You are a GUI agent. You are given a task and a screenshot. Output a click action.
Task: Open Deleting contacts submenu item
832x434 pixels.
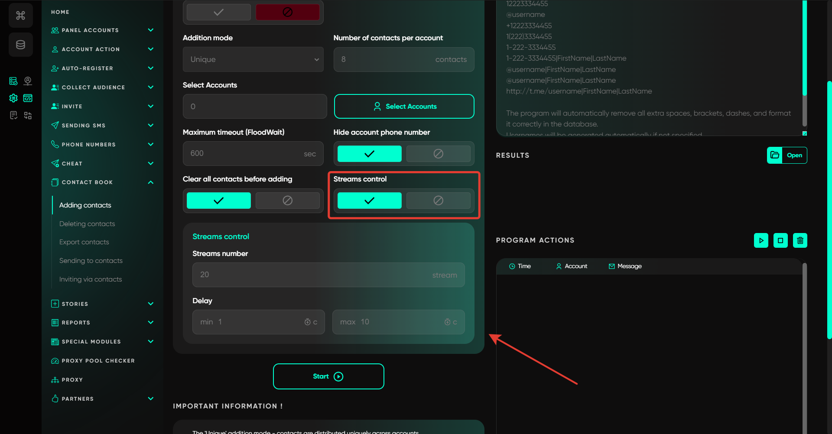(x=87, y=224)
